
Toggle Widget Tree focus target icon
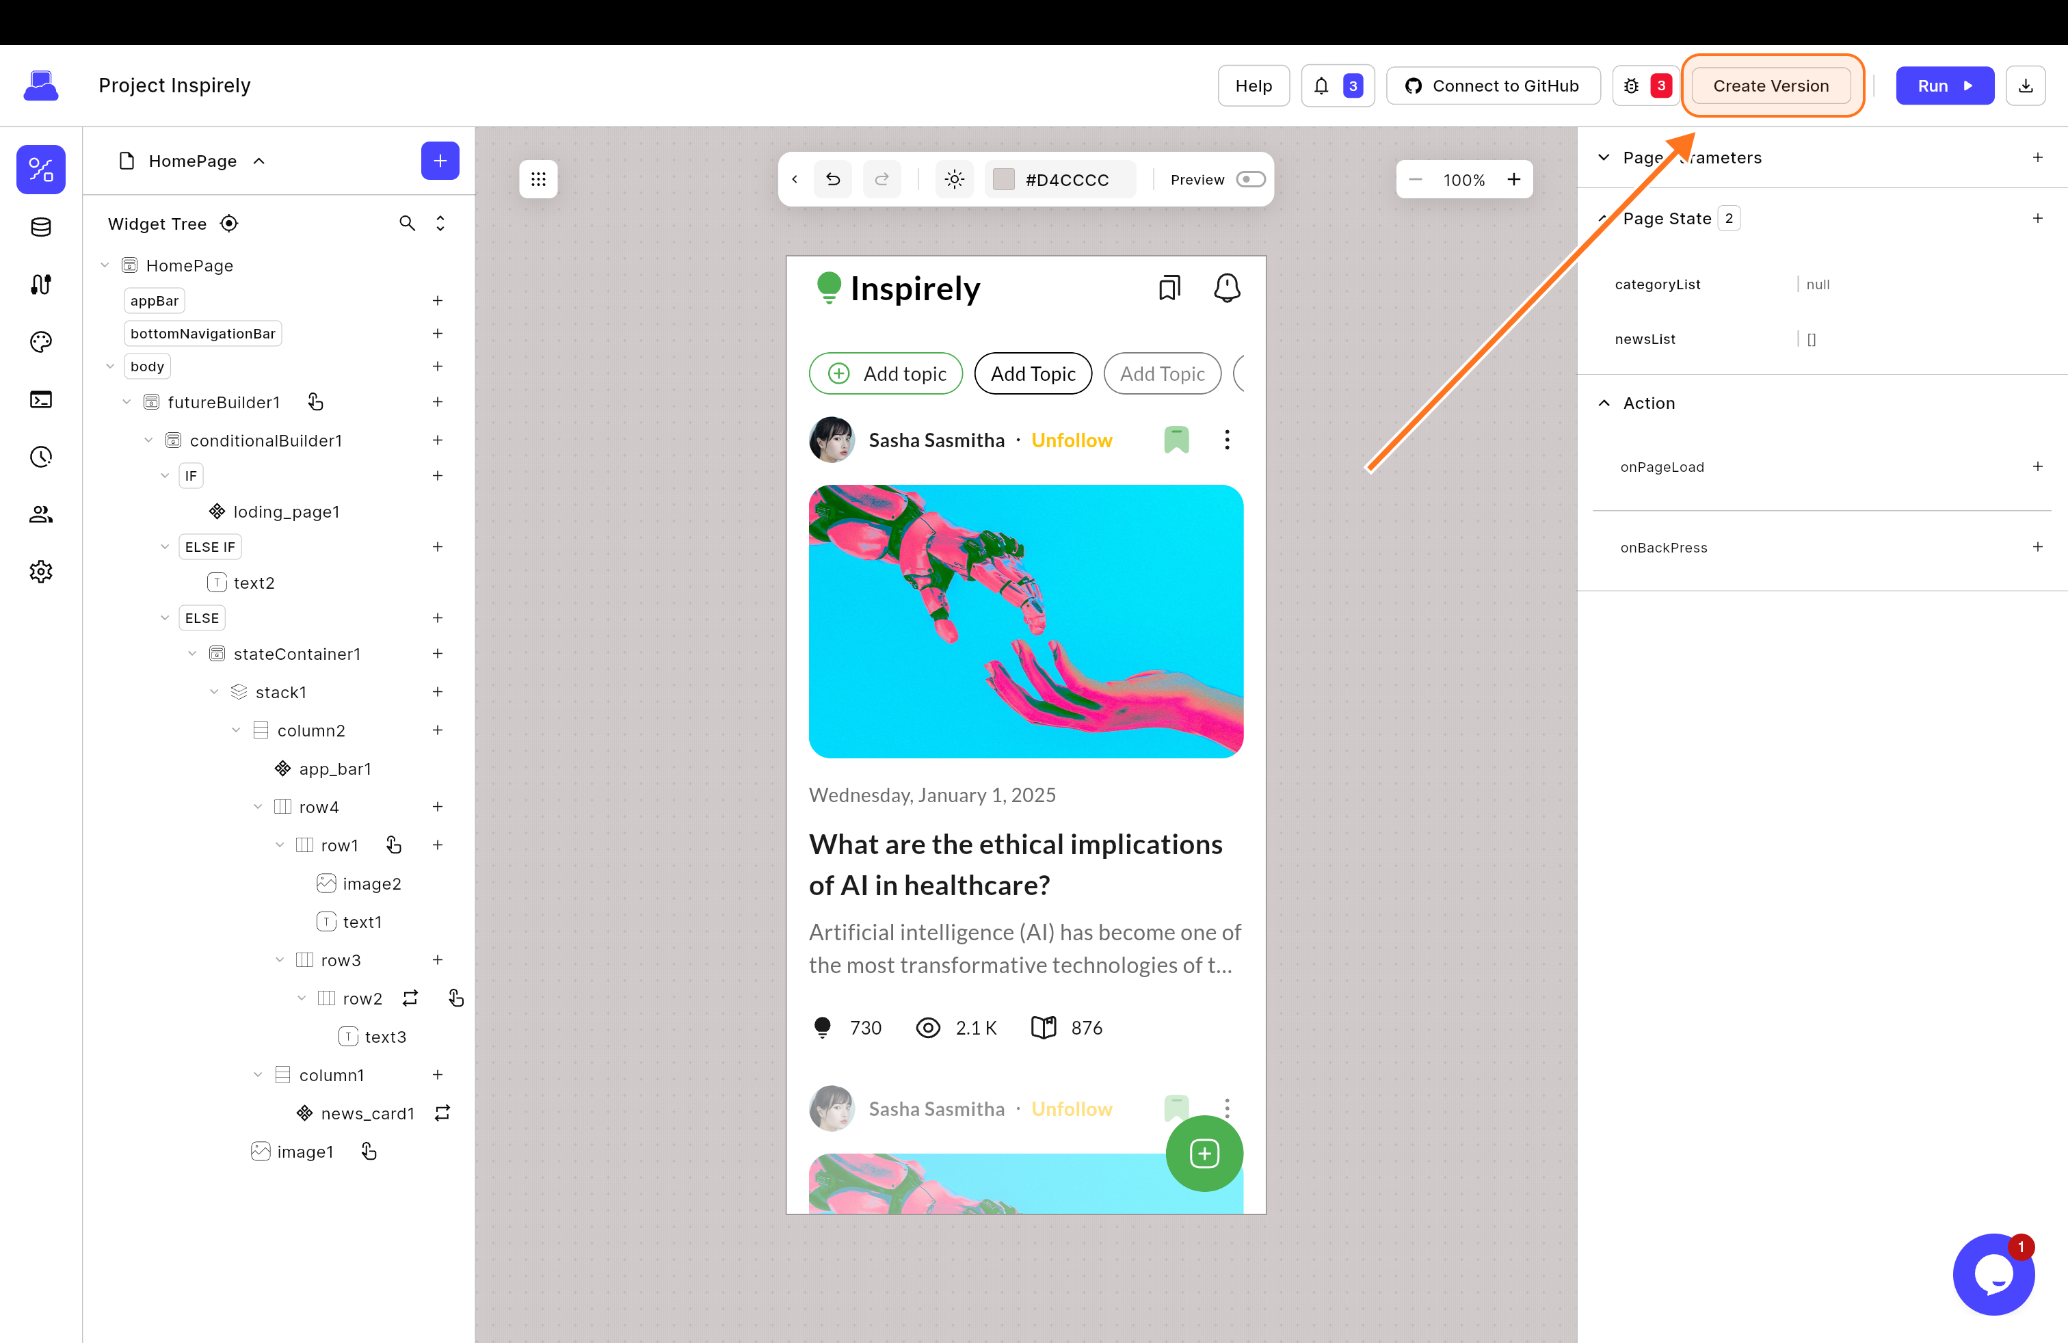coord(229,223)
